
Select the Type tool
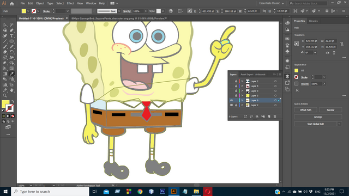coord(11,35)
